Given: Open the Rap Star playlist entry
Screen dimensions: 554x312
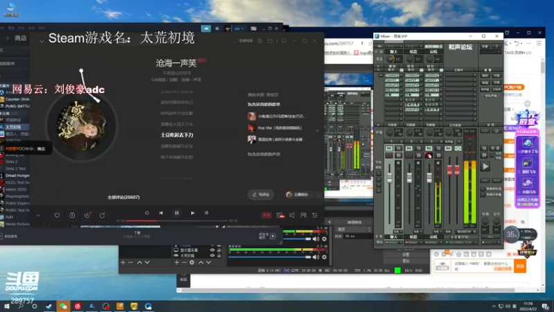Looking at the screenshot, I should tap(275, 128).
